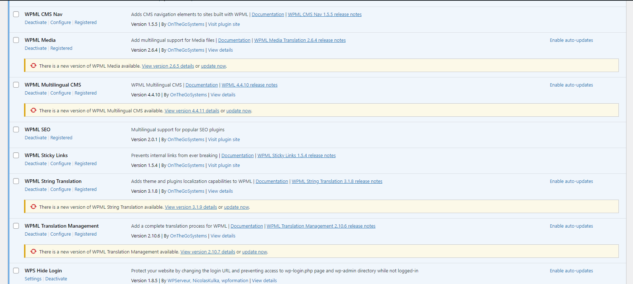Click 'Multilingual support for popular SEO plugins' text
633x284 pixels.
coord(178,130)
